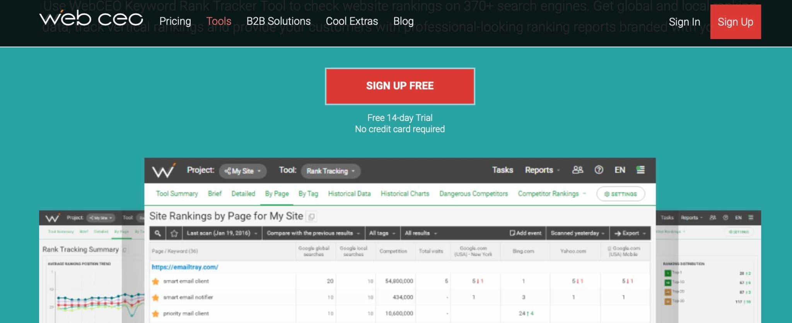Switch to the Historical Data tab
The width and height of the screenshot is (792, 323).
click(x=349, y=194)
